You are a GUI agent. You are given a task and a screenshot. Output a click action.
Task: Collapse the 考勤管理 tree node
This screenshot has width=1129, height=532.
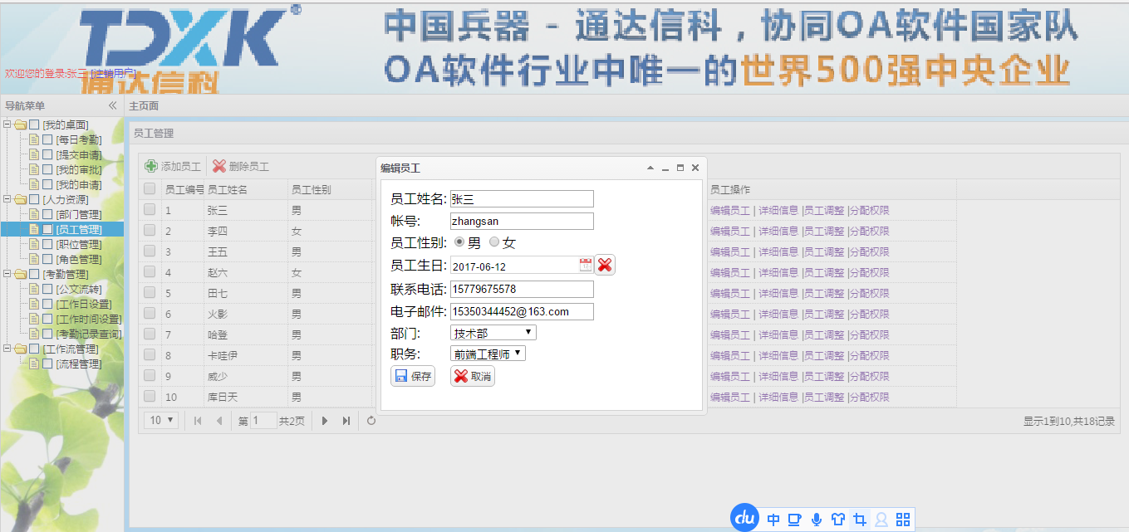[x=7, y=274]
